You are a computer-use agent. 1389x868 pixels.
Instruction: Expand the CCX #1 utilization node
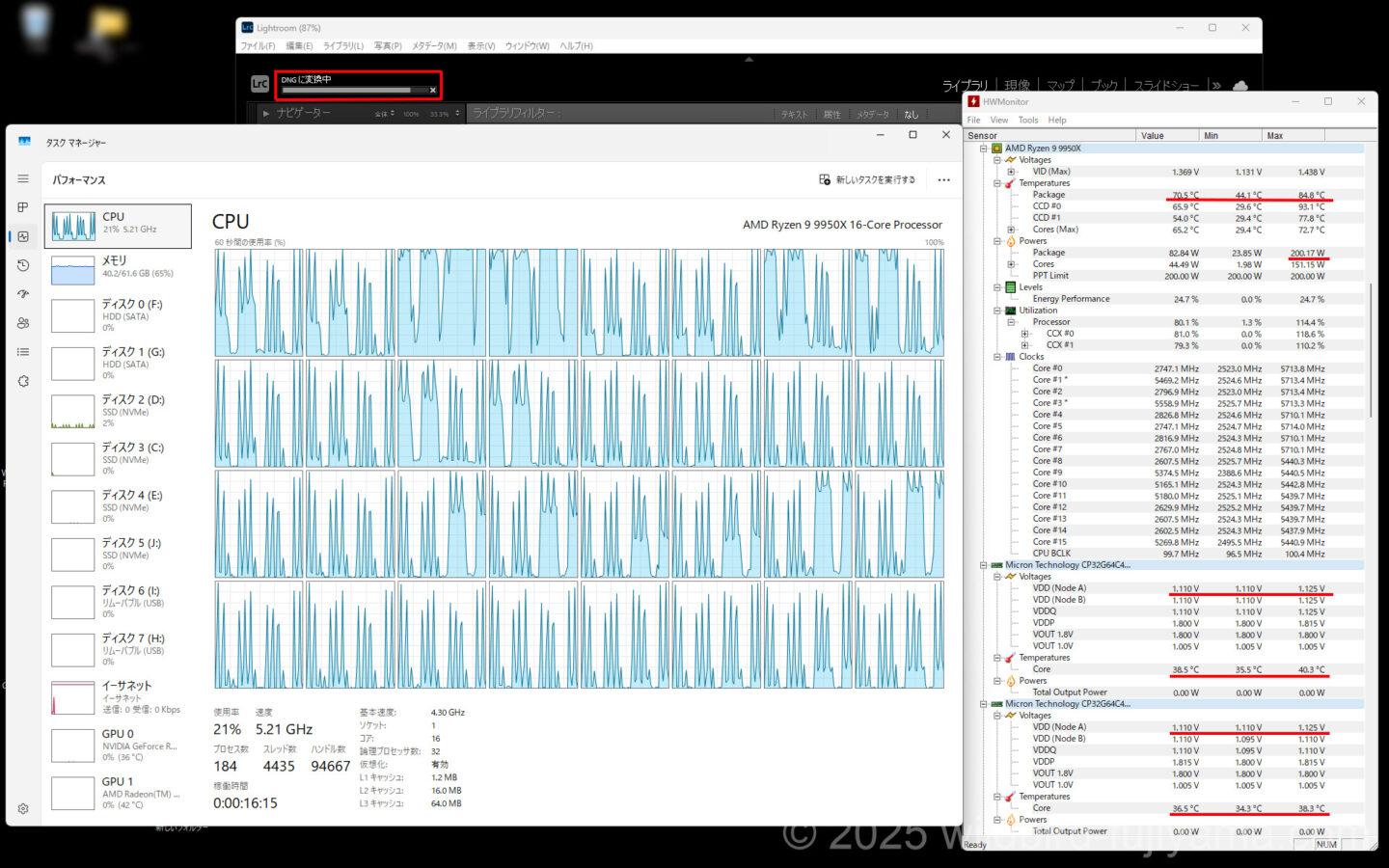[1024, 345]
